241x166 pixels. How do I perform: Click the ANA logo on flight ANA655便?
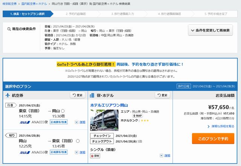25,122
